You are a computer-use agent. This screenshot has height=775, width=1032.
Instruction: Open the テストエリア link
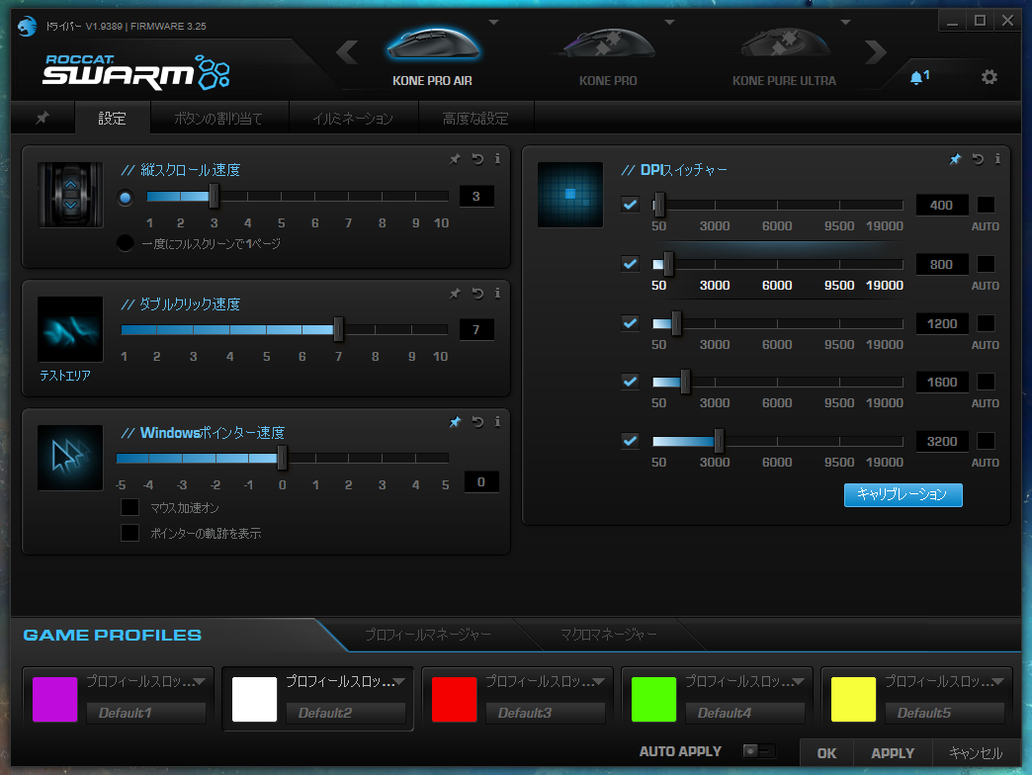click(65, 375)
